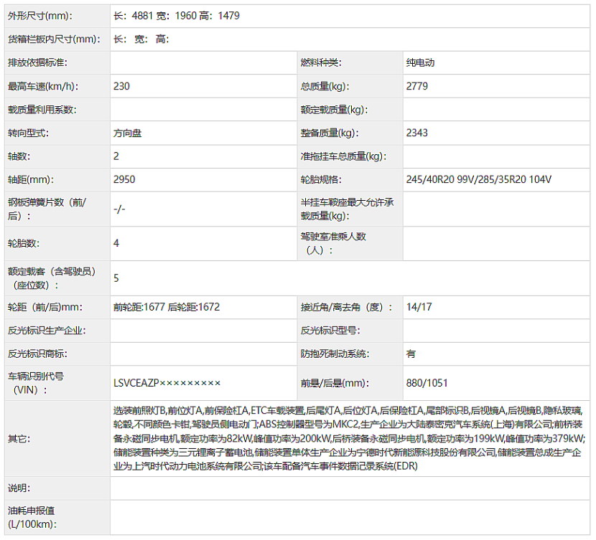Select the total mass value 2779
The height and width of the screenshot is (540, 596).
coord(417,86)
